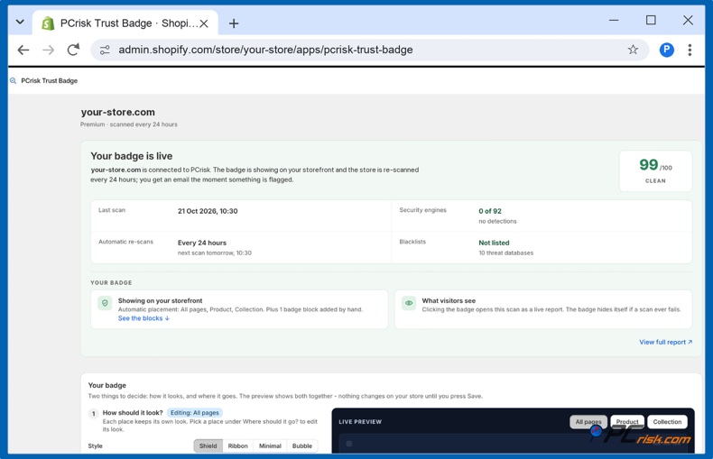Screen dimensions: 713x459
Task: Open the tab search dropdown chevron
Action: (x=20, y=22)
